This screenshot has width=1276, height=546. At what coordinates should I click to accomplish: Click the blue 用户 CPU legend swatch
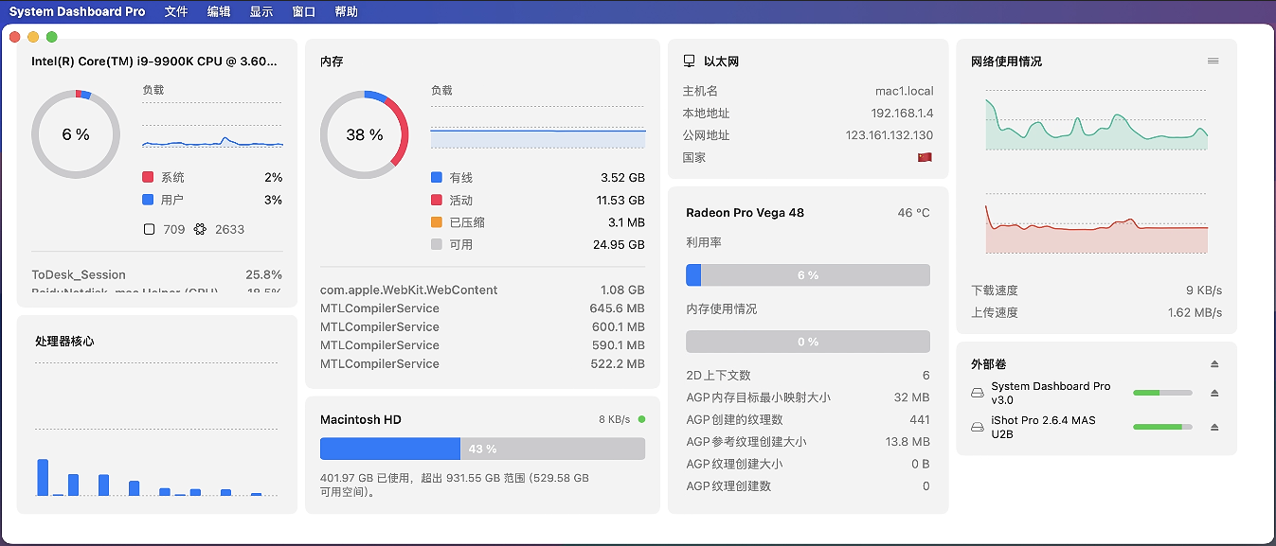148,201
